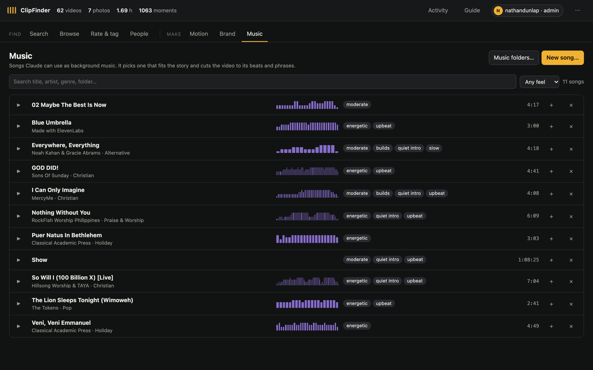Select the Show song title
Screen dimensions: 593x370
(39, 260)
